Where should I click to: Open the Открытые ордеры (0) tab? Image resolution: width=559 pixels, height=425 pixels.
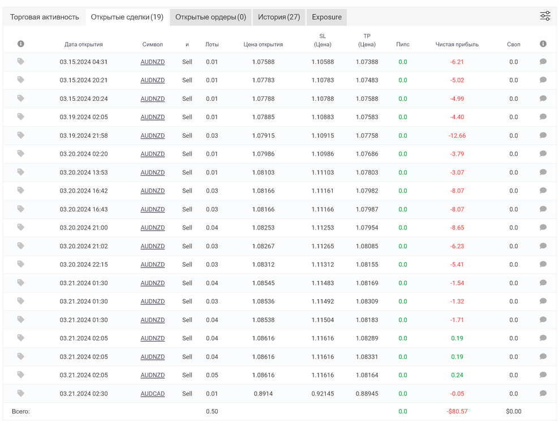pos(210,17)
